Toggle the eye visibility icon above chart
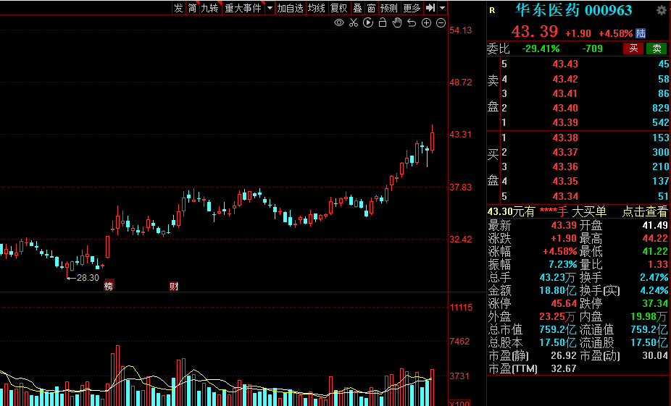671x406 pixels. [338, 23]
